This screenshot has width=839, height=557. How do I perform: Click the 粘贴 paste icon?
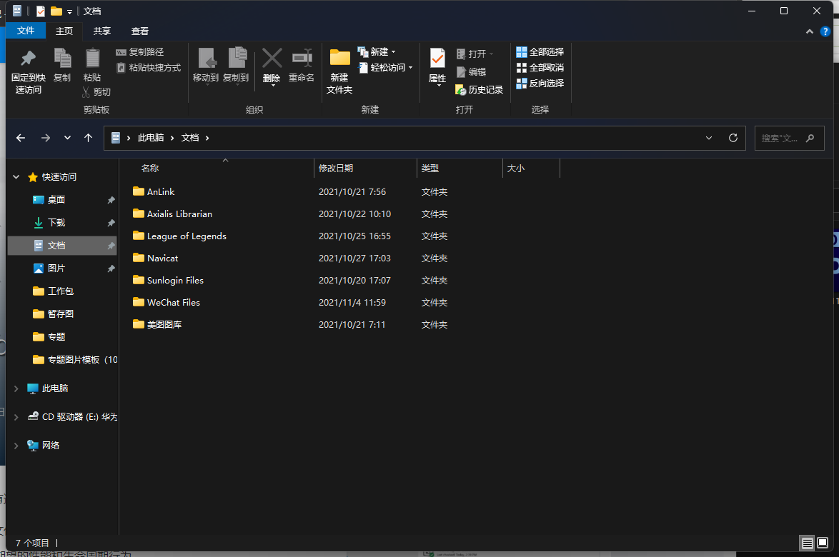tap(92, 58)
